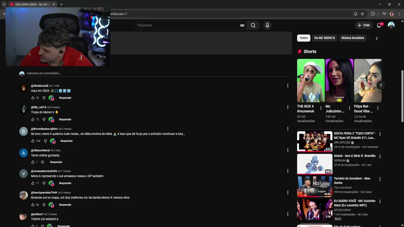Like @BrunoSantos-qb8xv comment

33,141
